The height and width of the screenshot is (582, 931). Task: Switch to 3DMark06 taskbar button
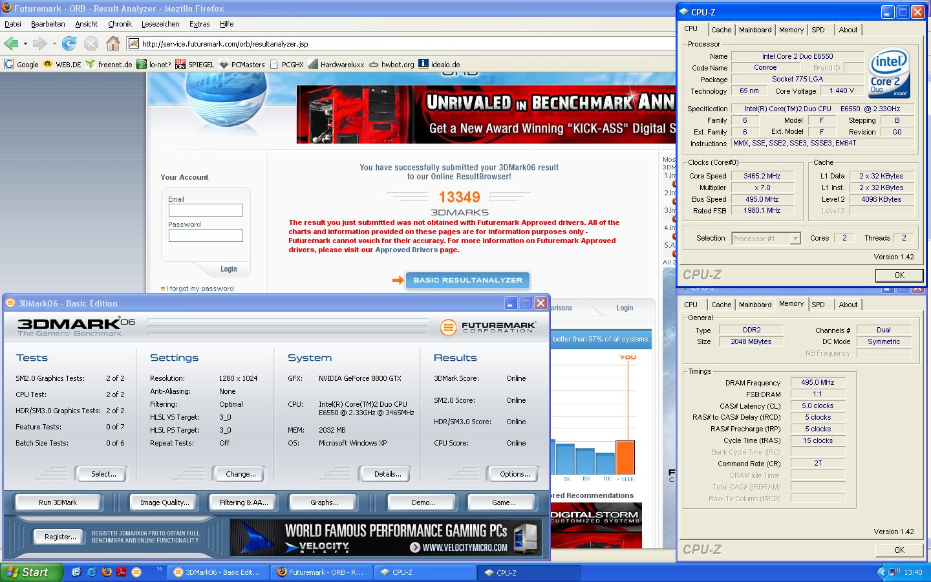point(218,572)
